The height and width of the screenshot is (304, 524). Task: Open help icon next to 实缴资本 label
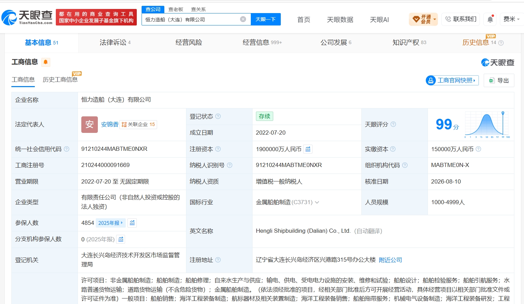[393, 149]
